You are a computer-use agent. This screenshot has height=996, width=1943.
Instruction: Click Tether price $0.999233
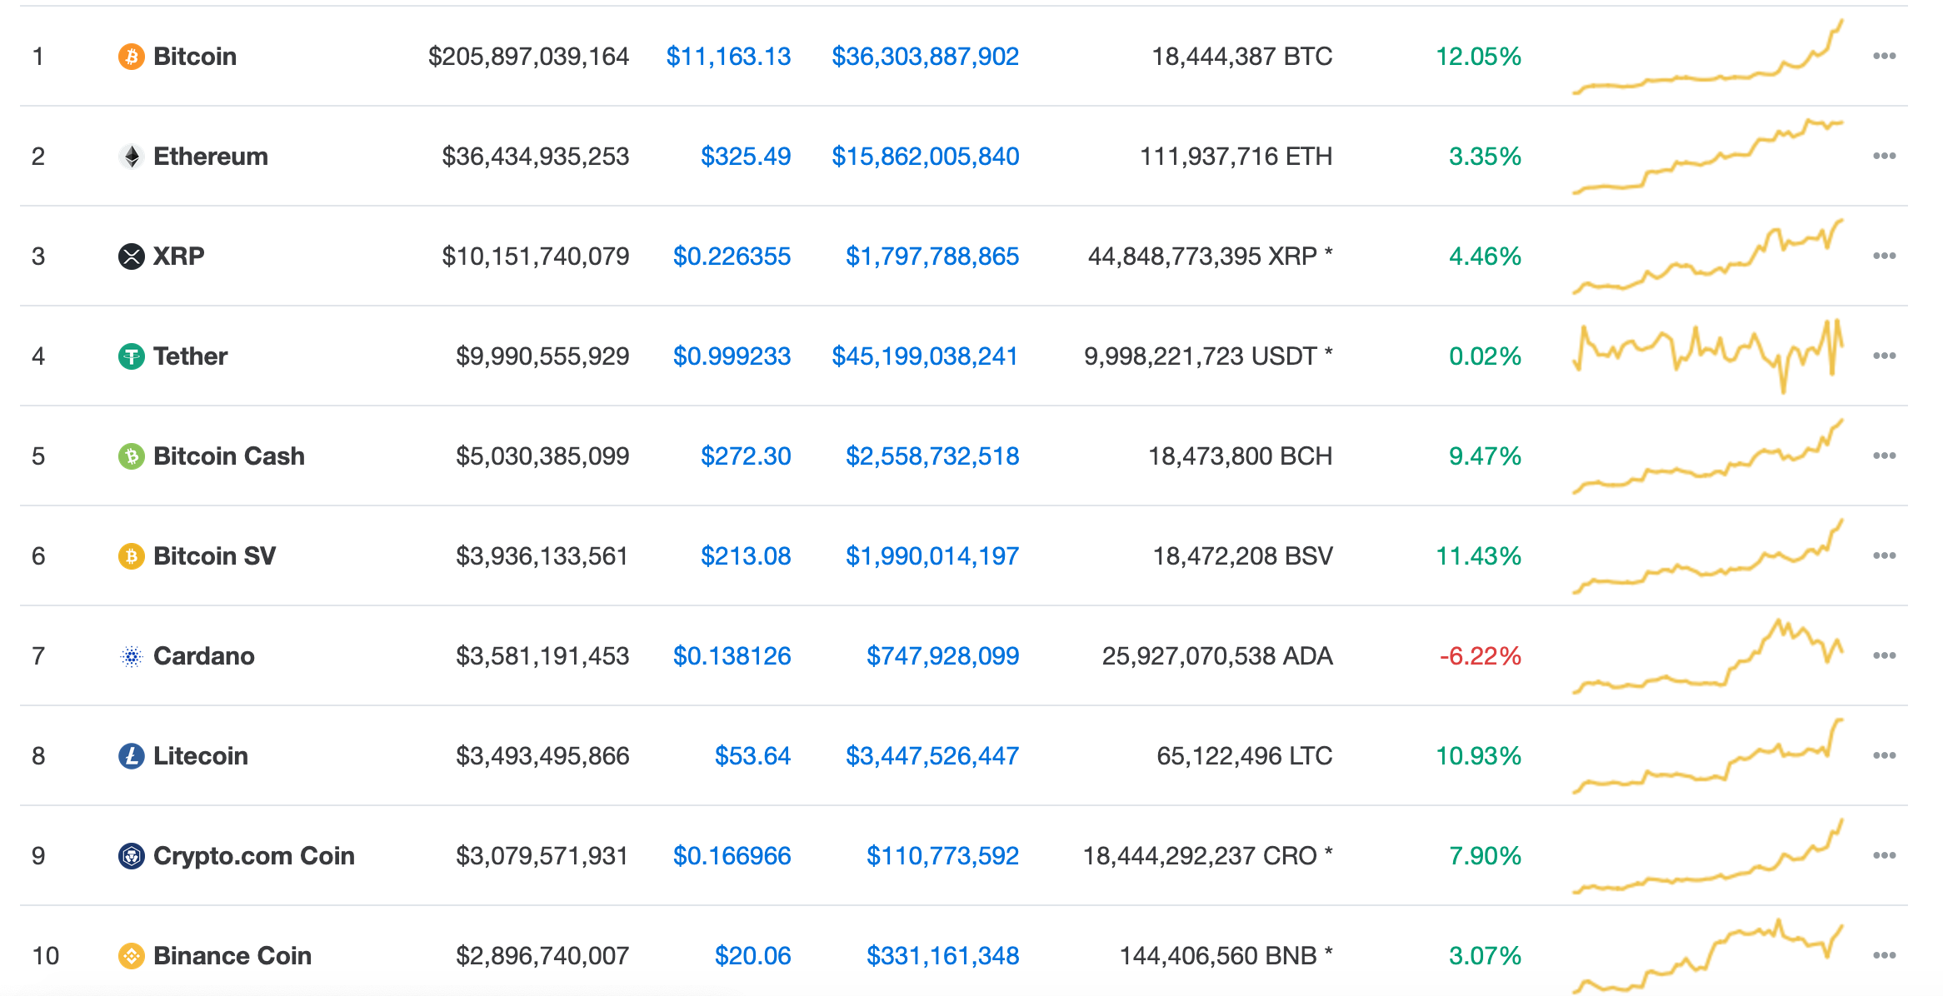pos(732,356)
